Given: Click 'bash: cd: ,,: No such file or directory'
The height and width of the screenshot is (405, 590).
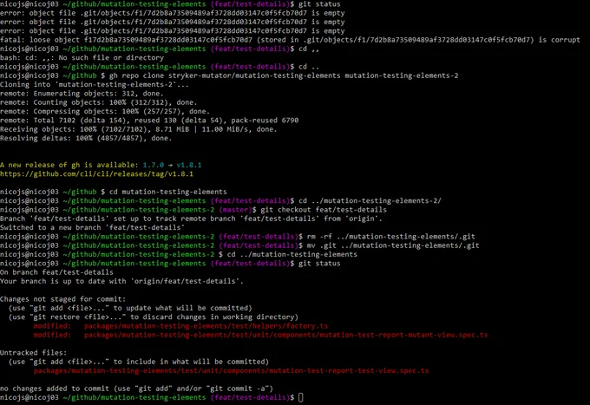Looking at the screenshot, I should pos(82,58).
